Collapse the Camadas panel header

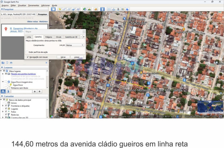tap(25, 96)
